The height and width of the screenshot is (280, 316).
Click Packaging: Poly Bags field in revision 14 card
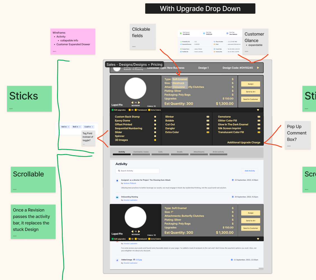[x=177, y=95]
